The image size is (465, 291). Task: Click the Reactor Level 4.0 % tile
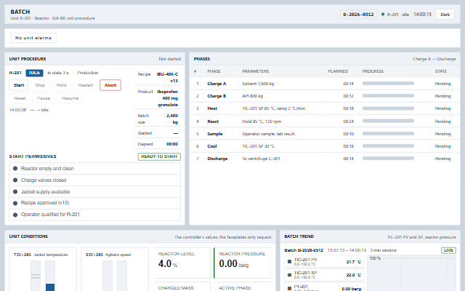pyautogui.click(x=182, y=263)
